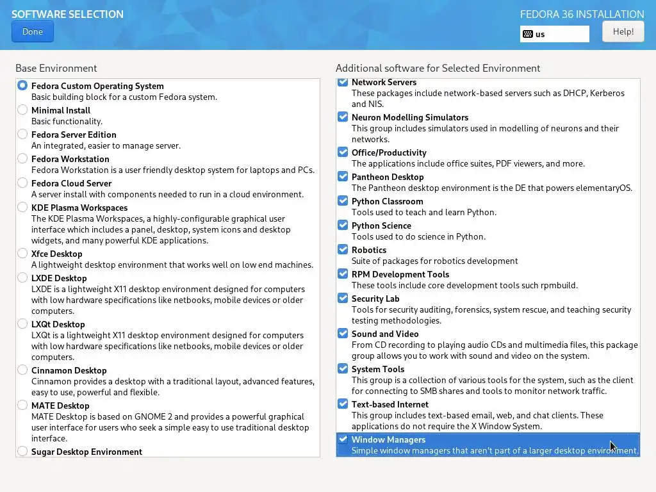Image resolution: width=656 pixels, height=492 pixels.
Task: Select LXDE Desktop radio button
Action: click(x=22, y=277)
